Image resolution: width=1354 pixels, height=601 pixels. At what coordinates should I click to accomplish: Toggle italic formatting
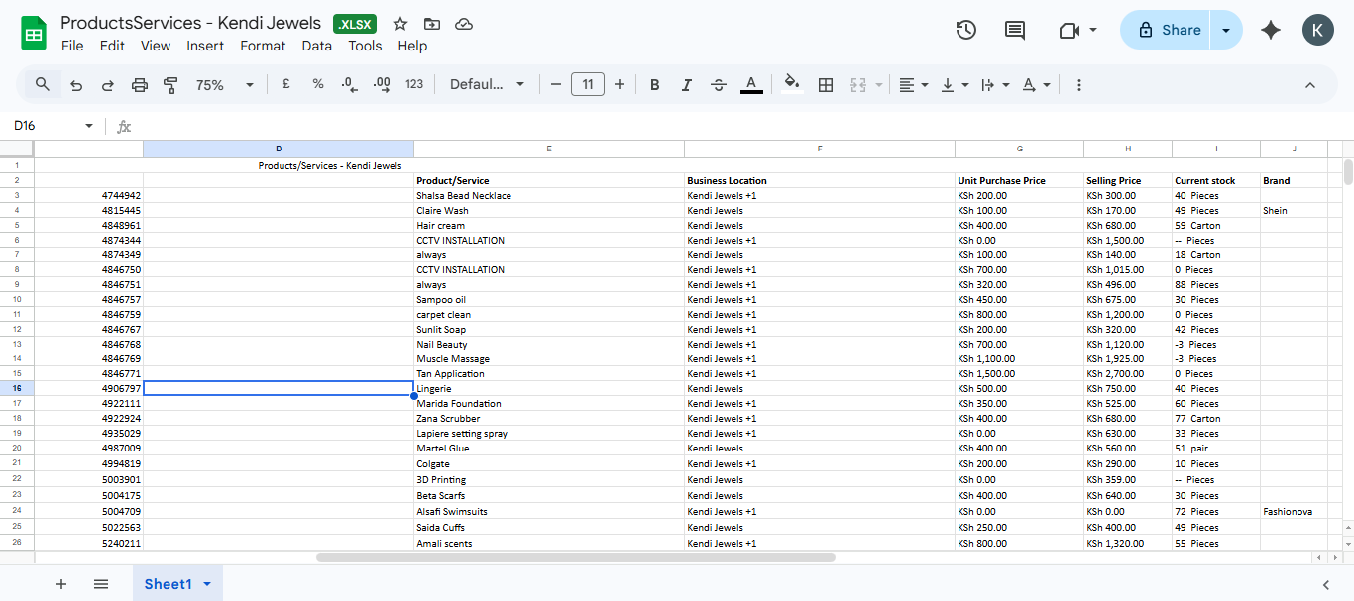point(686,85)
